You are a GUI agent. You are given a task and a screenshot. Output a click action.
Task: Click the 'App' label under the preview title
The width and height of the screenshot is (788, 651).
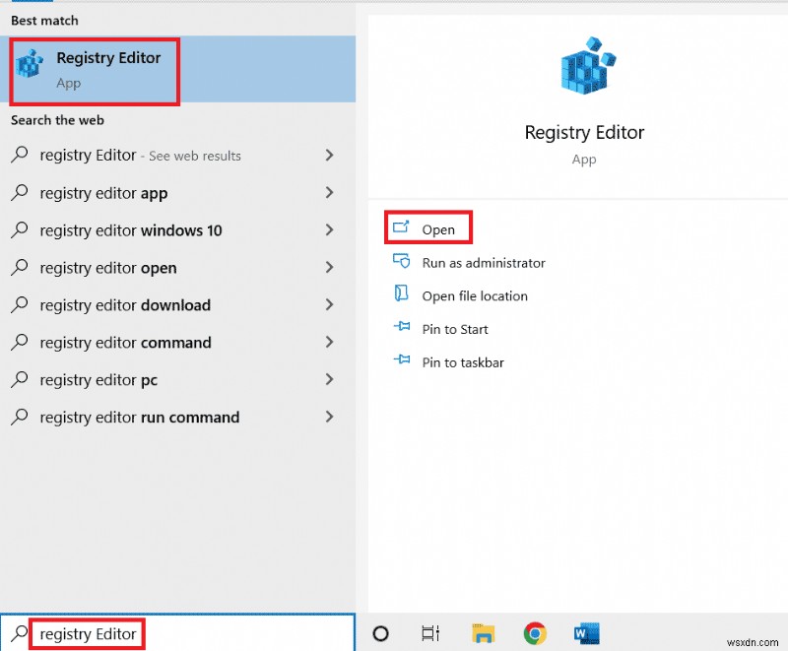(584, 160)
